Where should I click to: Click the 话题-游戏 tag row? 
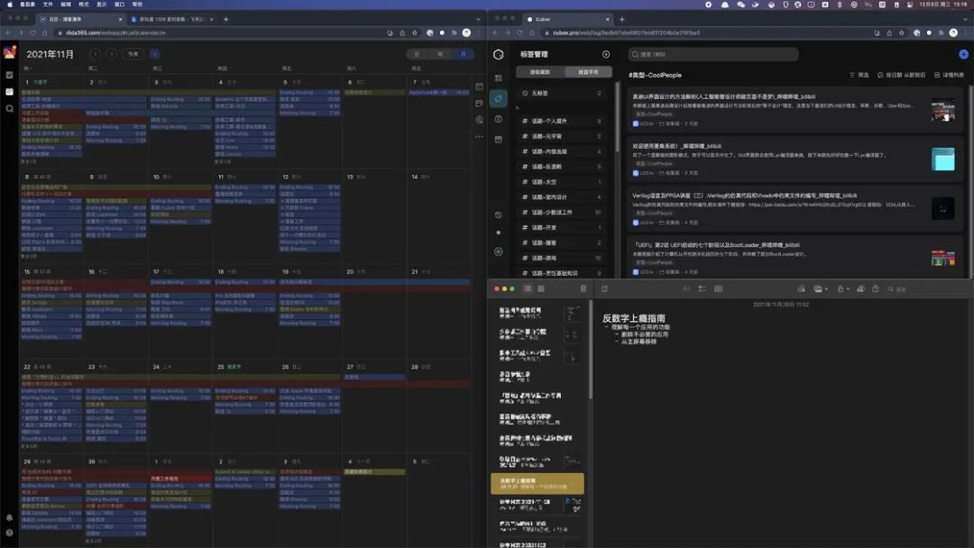click(x=563, y=258)
